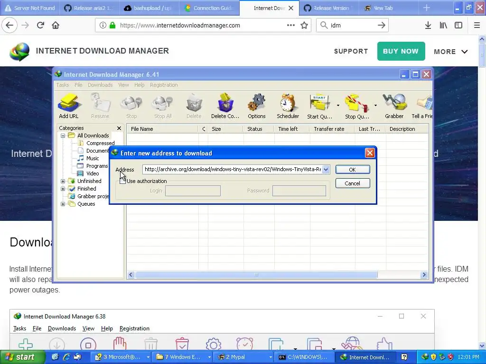Collapse the All Downloads tree node
The image size is (486, 364).
click(x=63, y=136)
